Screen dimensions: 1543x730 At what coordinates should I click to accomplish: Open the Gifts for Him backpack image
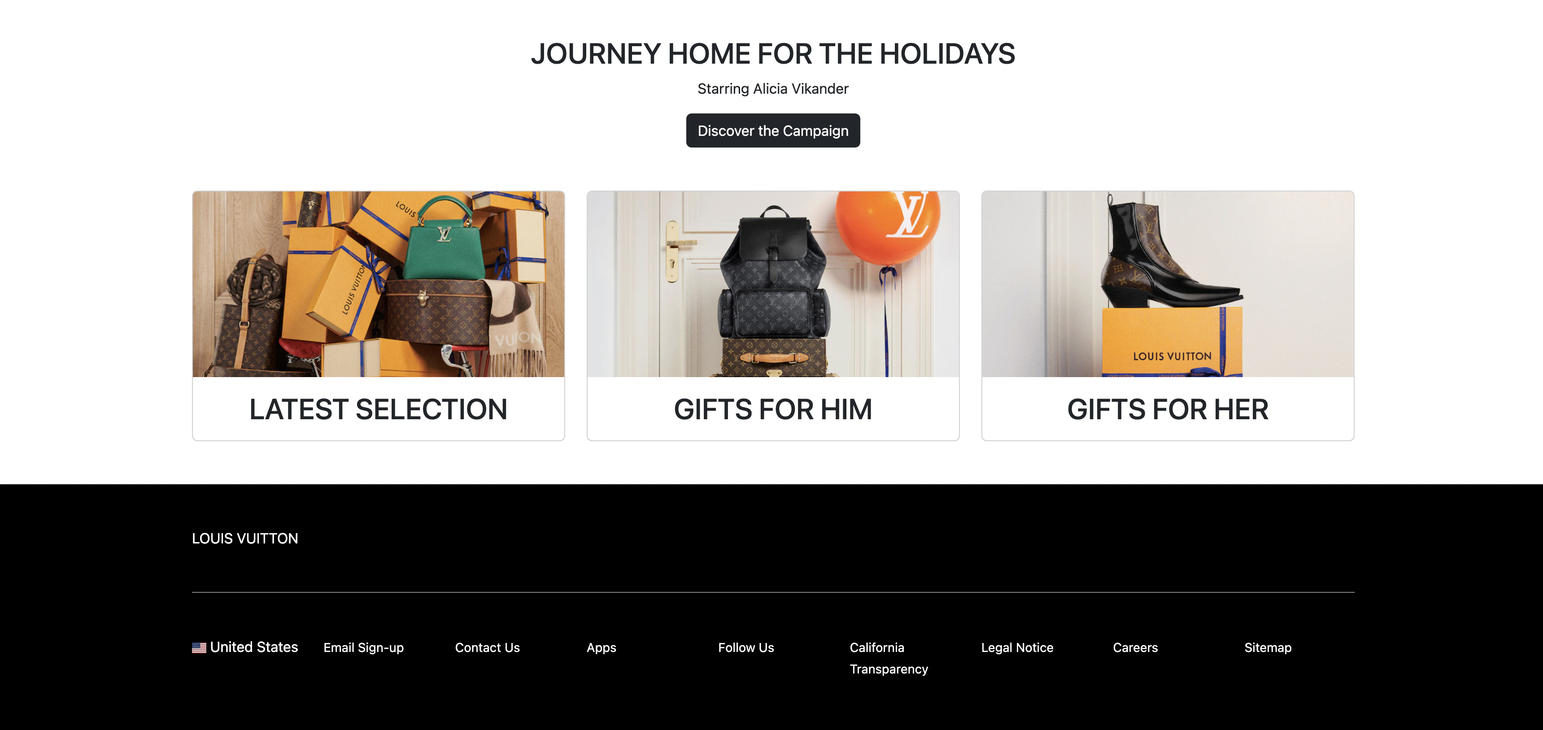pyautogui.click(x=773, y=284)
